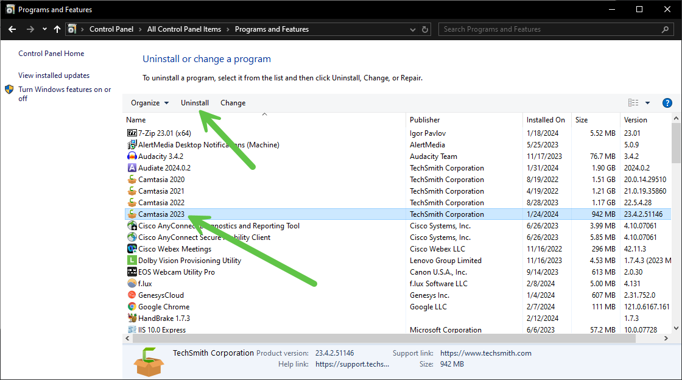Click the Search Programs and Features box
Screen dimensions: 682x380
548,29
